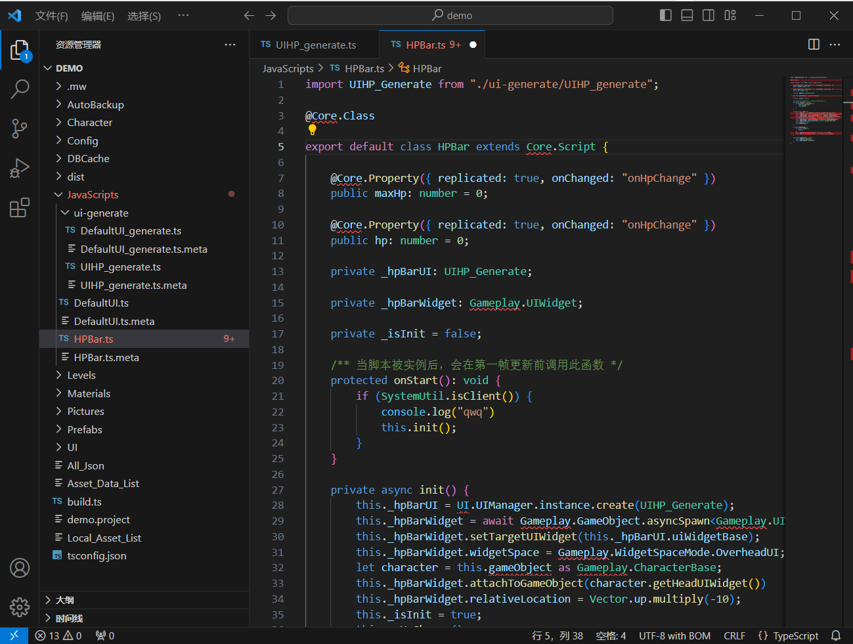The height and width of the screenshot is (644, 853).
Task: Expand the AutoBackup folder
Action: pyautogui.click(x=144, y=104)
